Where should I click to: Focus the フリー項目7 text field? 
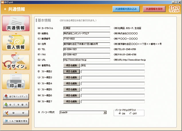click(x=113, y=101)
